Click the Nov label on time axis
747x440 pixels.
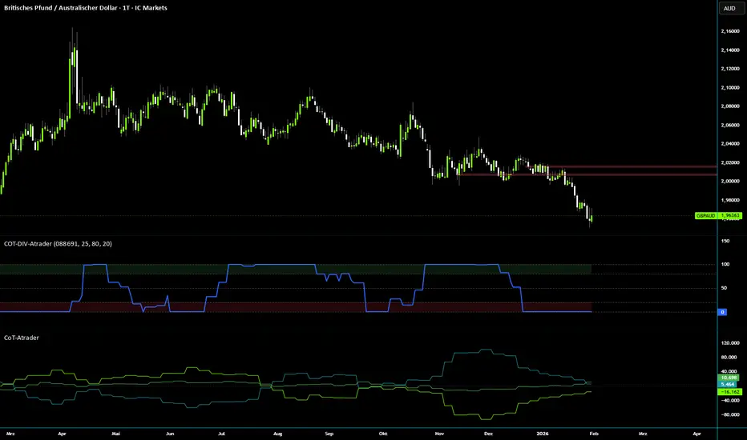pyautogui.click(x=439, y=434)
